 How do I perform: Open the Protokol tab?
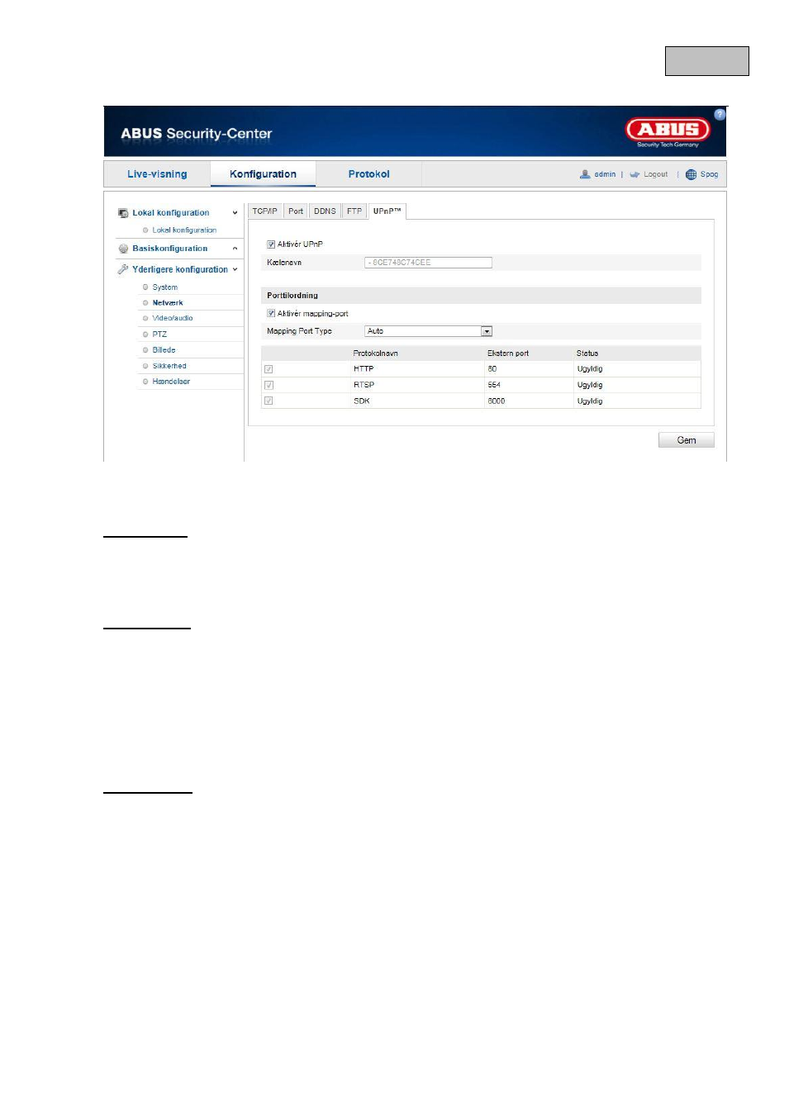(x=368, y=174)
